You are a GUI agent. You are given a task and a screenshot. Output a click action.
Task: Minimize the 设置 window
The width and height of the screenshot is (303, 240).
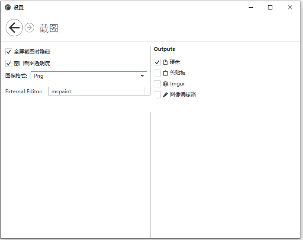pyautogui.click(x=251, y=7)
